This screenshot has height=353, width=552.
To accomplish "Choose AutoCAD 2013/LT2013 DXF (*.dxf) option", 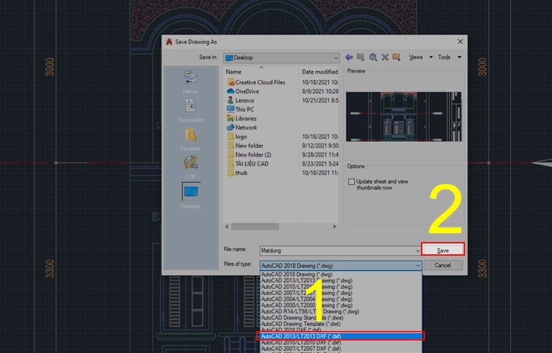I will pyautogui.click(x=341, y=336).
